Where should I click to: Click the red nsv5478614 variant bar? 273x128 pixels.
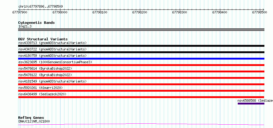click(141, 71)
